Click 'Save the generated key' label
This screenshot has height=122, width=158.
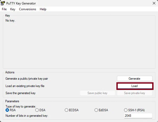coord(21,93)
